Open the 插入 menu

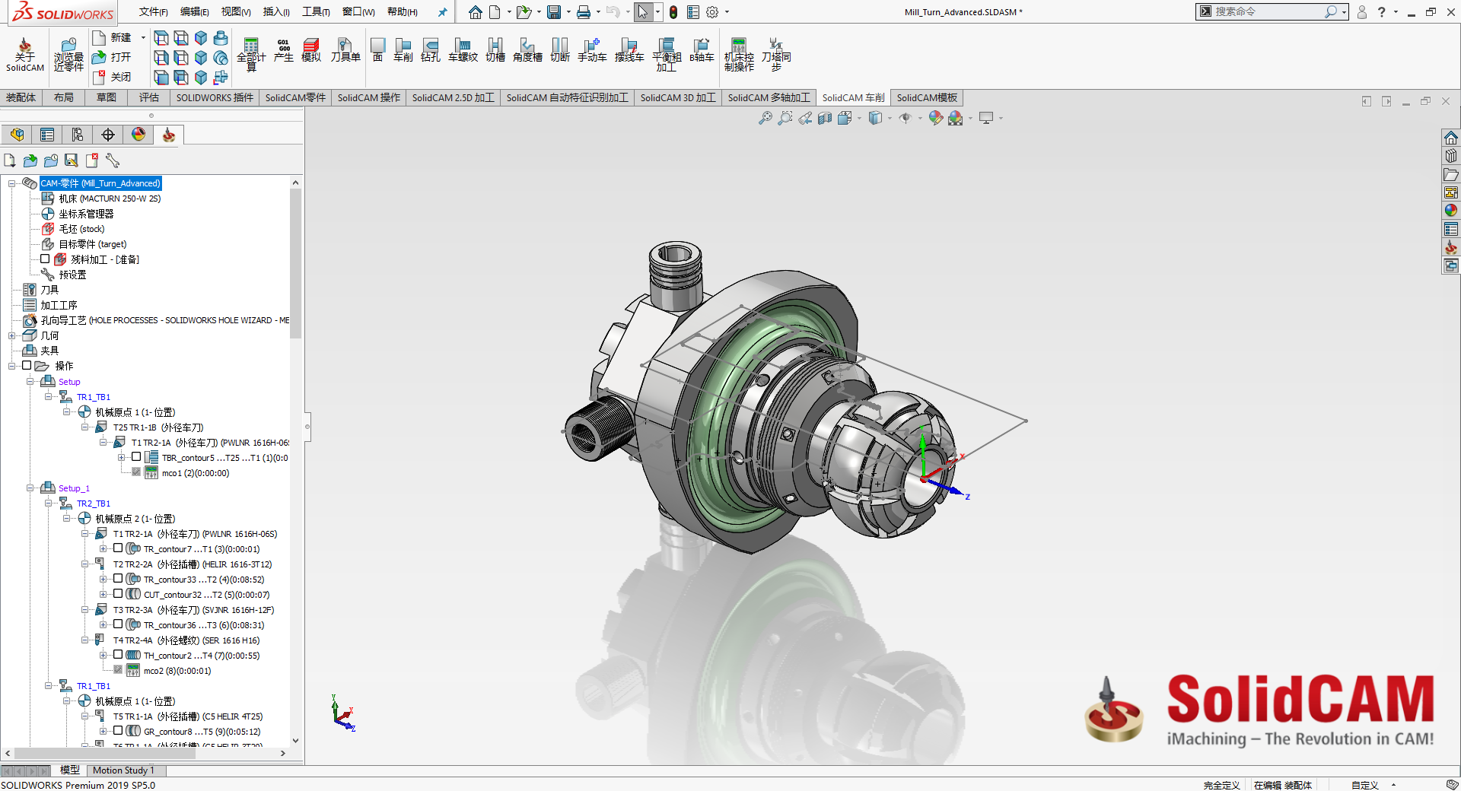[x=276, y=12]
